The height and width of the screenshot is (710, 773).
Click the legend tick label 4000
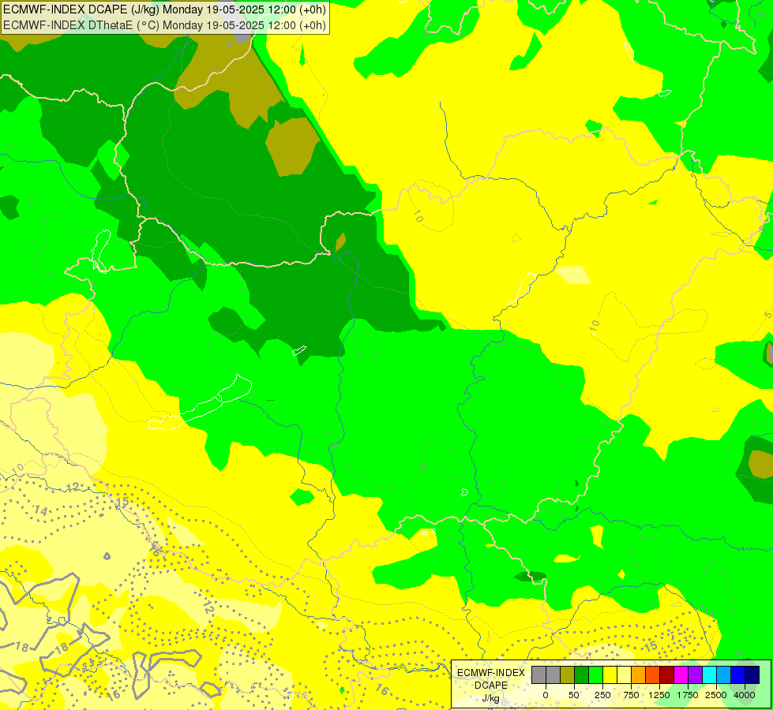[745, 695]
